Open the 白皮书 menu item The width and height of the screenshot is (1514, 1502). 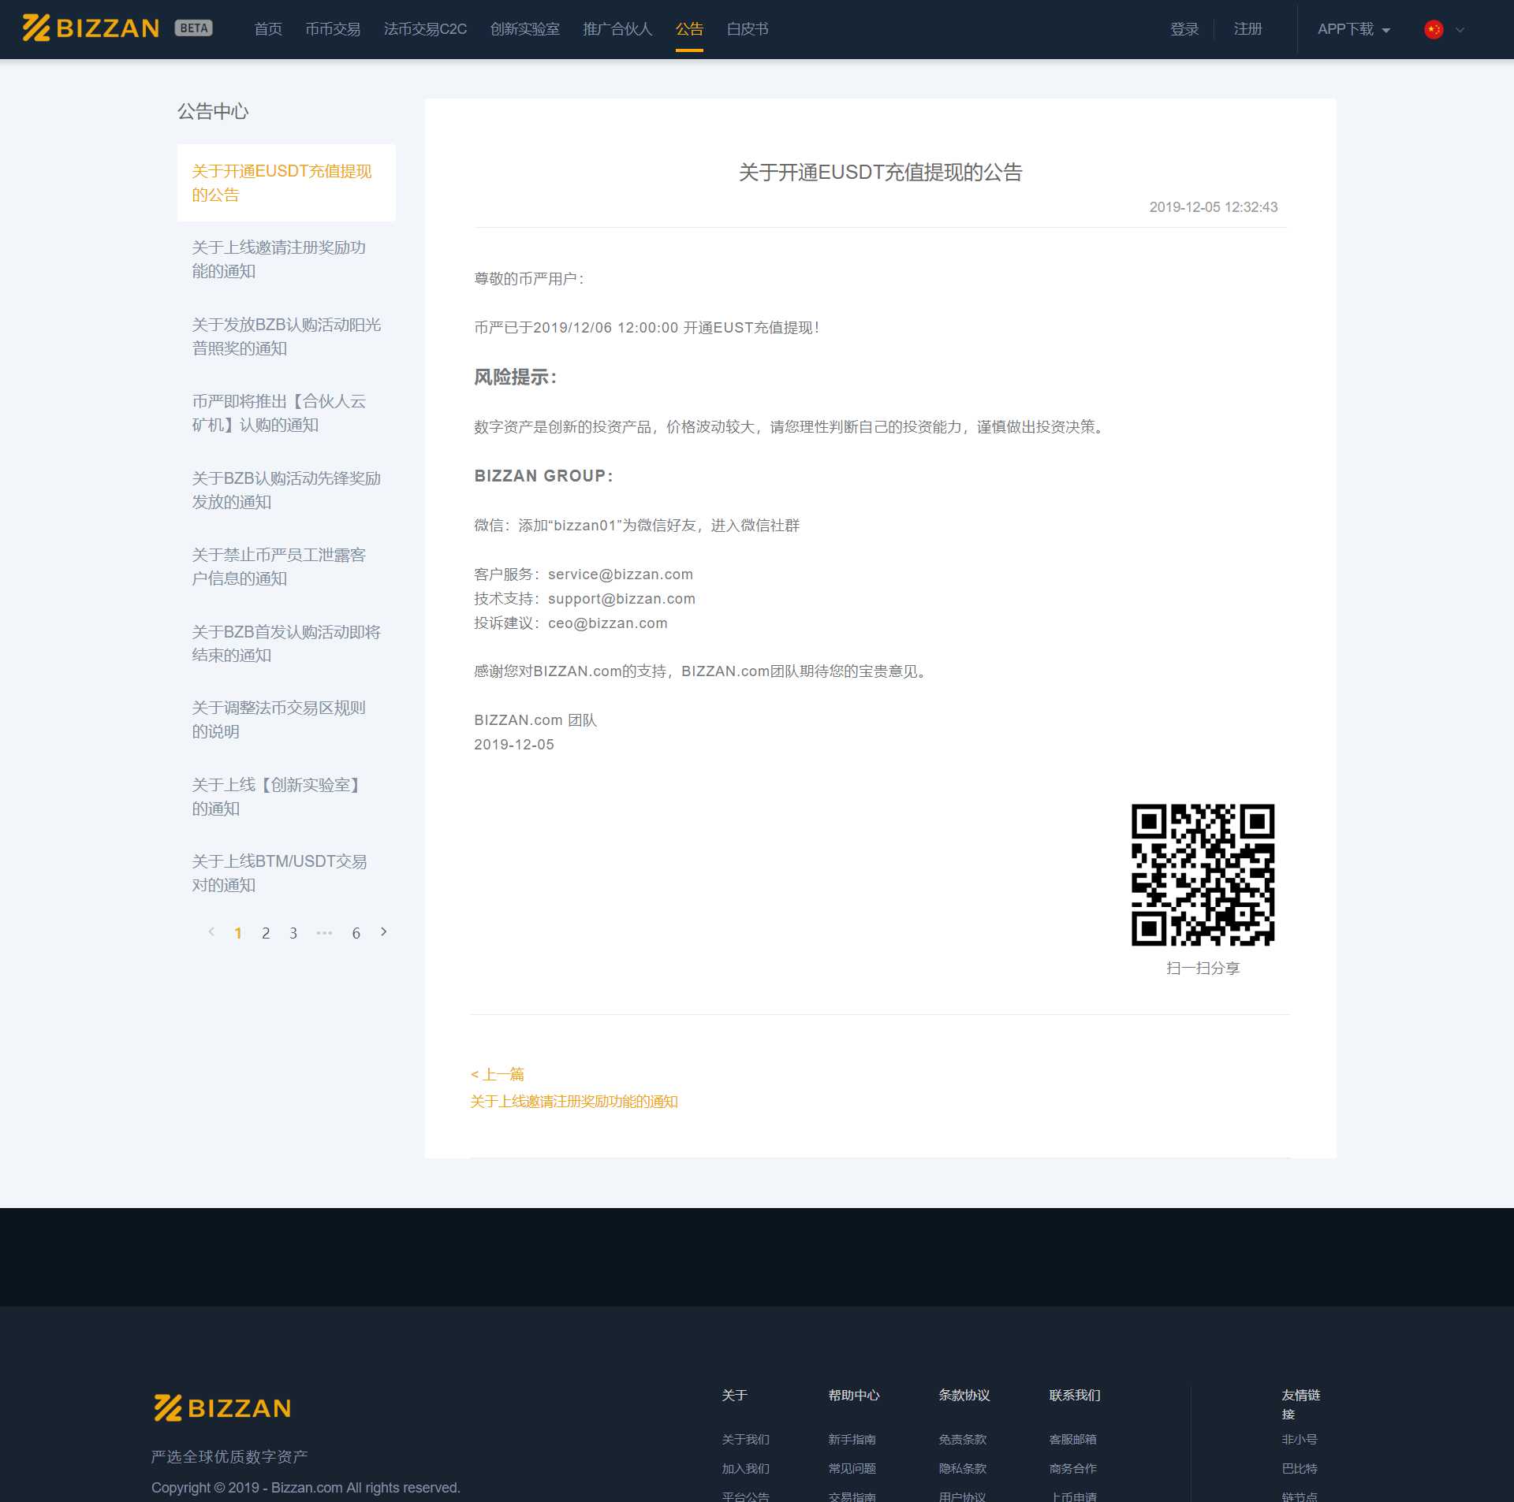(747, 29)
